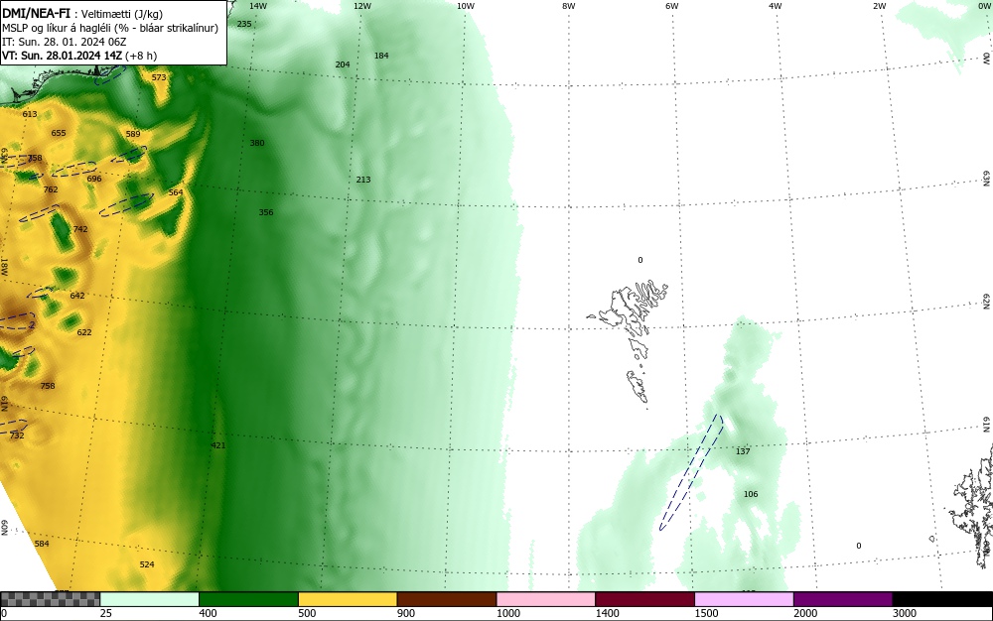This screenshot has width=993, height=621.
Task: Click the 732 CAPE value
Action: tap(17, 435)
